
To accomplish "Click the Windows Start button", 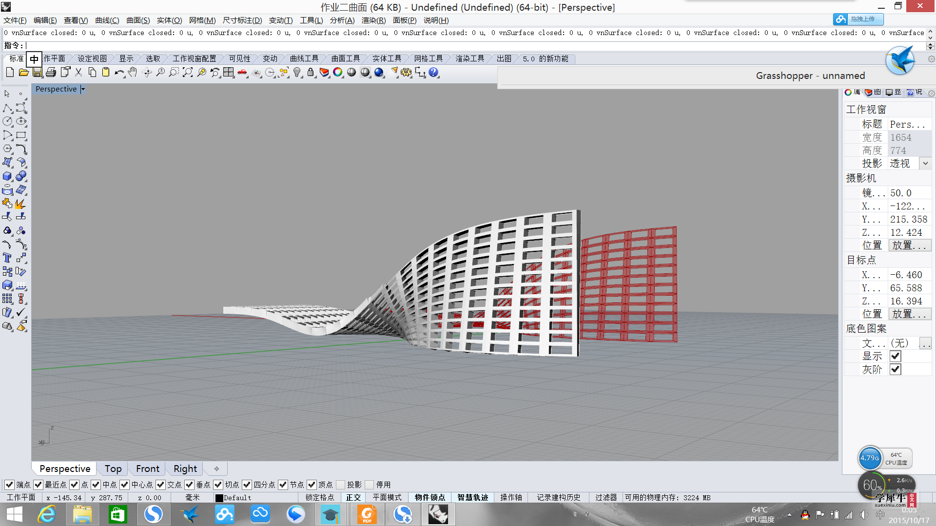I will pyautogui.click(x=15, y=514).
